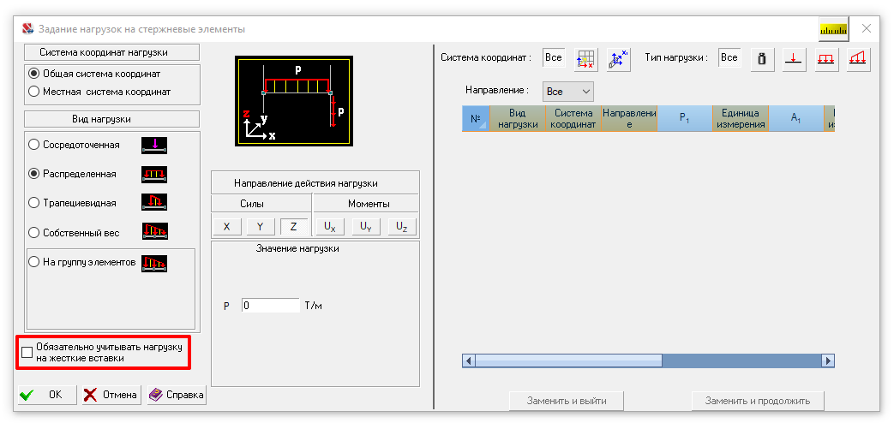The image size is (894, 429).
Task: Click the Сосредоточенная load picture icon
Action: pos(154,146)
